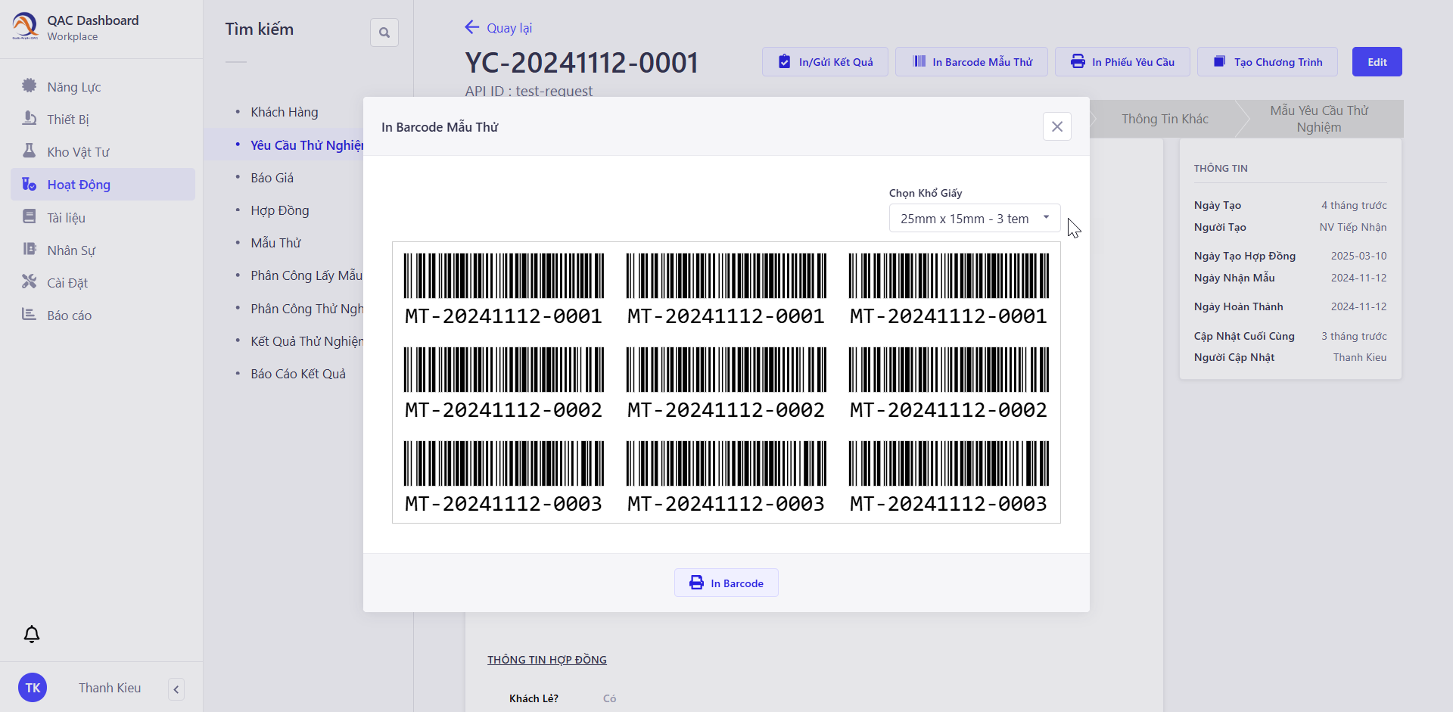Click the Edit button
Image resolution: width=1453 pixels, height=712 pixels.
tap(1377, 61)
